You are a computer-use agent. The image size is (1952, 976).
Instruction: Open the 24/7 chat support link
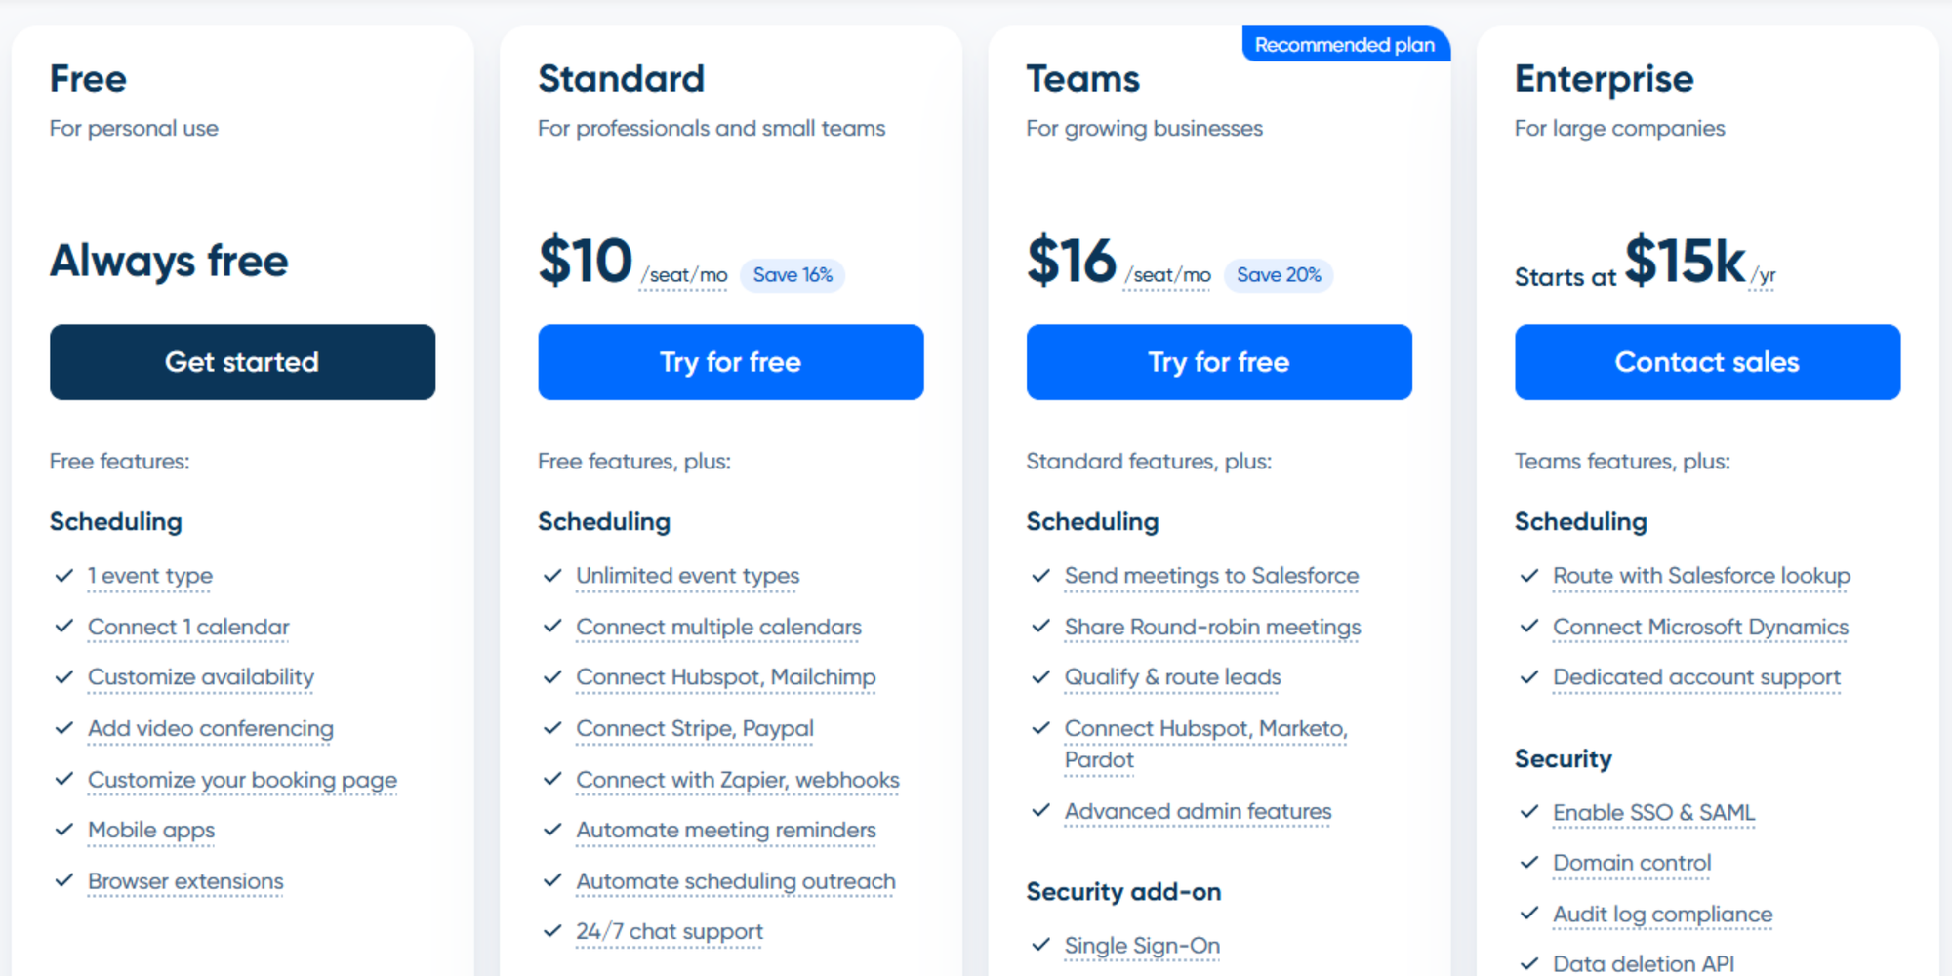tap(669, 932)
